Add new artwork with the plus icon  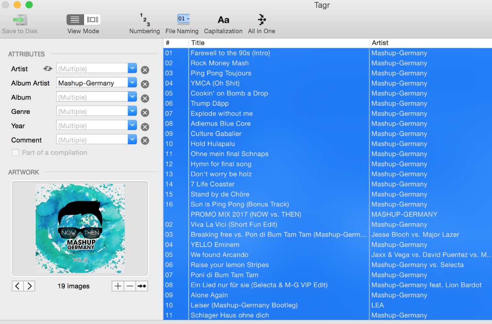click(118, 286)
